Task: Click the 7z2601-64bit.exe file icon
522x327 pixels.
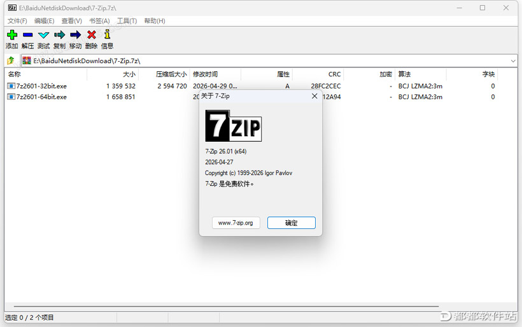Action: pyautogui.click(x=11, y=97)
